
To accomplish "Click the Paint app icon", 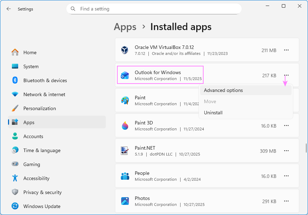I will [125, 100].
